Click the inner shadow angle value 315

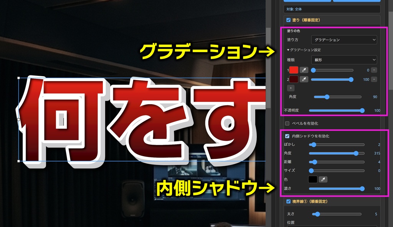point(377,153)
